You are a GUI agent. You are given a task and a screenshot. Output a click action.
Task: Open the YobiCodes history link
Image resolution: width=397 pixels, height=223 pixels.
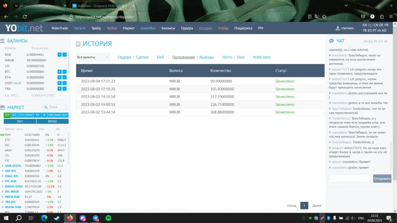pyautogui.click(x=262, y=57)
